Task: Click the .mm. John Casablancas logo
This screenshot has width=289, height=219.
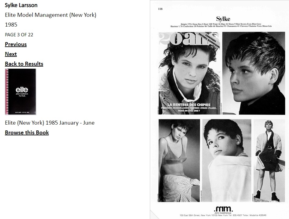Action: coord(223,210)
